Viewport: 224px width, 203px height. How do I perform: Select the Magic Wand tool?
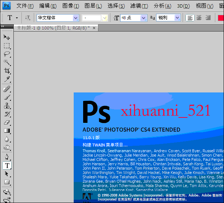point(7,62)
